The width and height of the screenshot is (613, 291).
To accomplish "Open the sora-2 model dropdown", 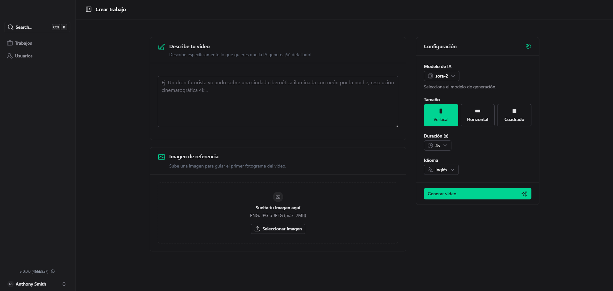I will [442, 76].
